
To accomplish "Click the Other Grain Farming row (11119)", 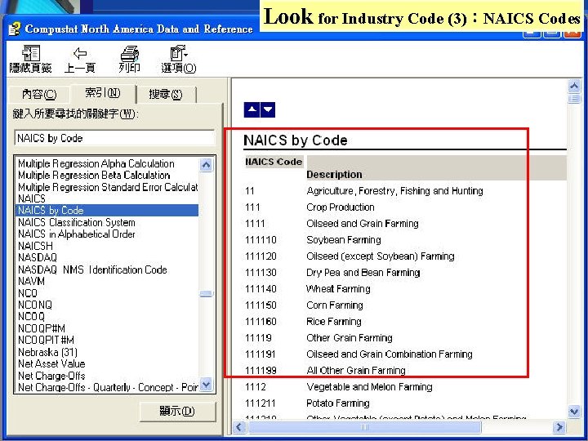I will point(318,337).
